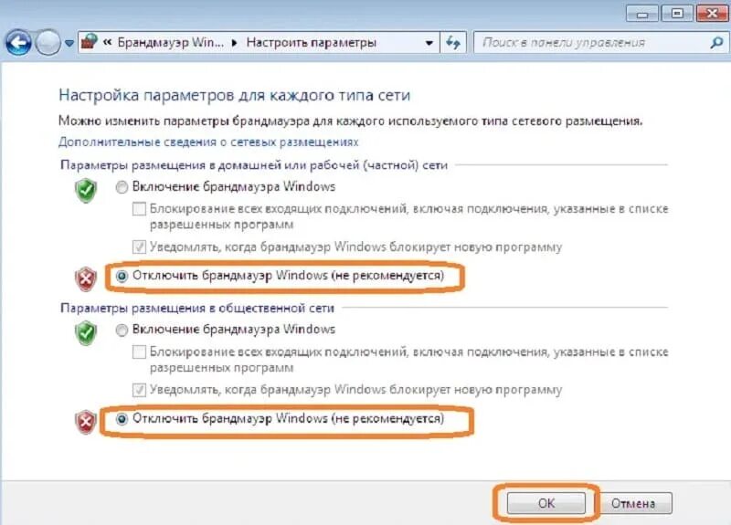Image resolution: width=731 pixels, height=525 pixels.
Task: Toggle notify checkbox under public network
Action: click(139, 390)
